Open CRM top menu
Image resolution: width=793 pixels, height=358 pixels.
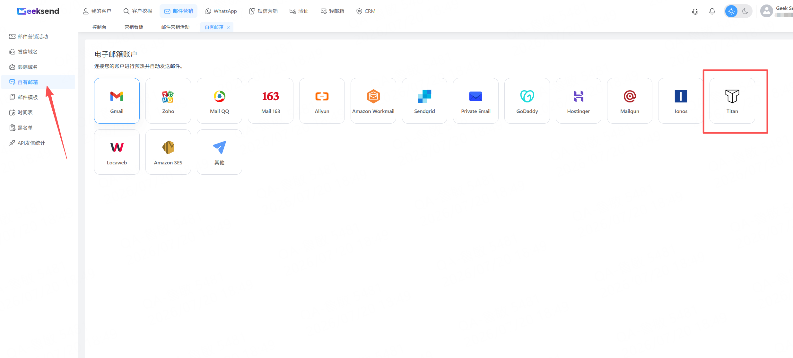(x=366, y=11)
